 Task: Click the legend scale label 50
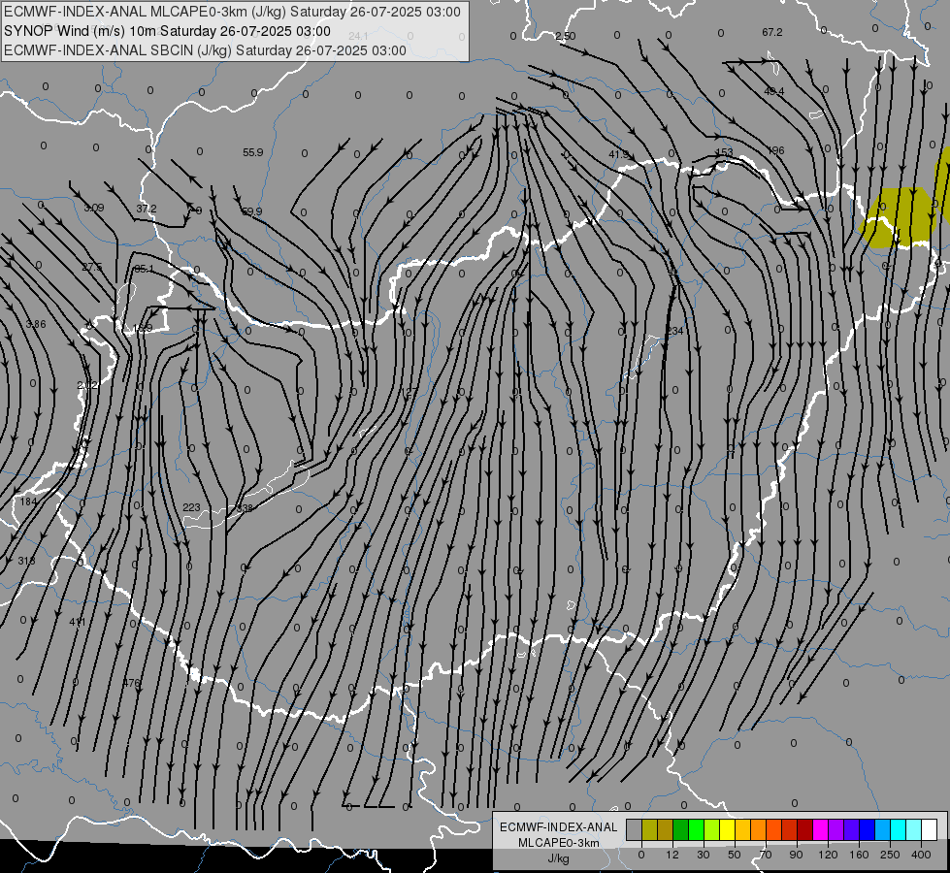tap(734, 855)
